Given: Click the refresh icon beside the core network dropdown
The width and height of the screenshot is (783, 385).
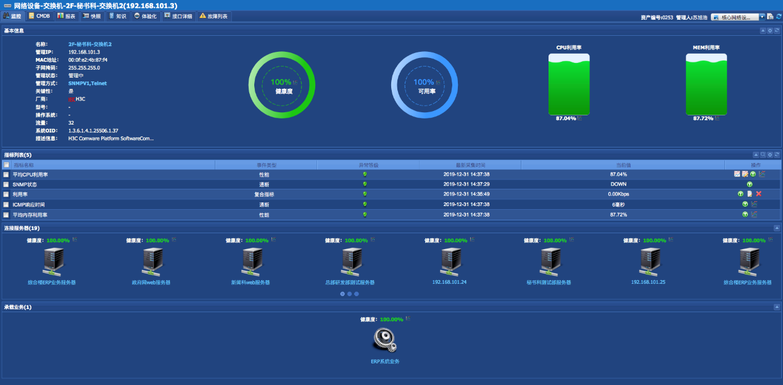Looking at the screenshot, I should coord(779,17).
